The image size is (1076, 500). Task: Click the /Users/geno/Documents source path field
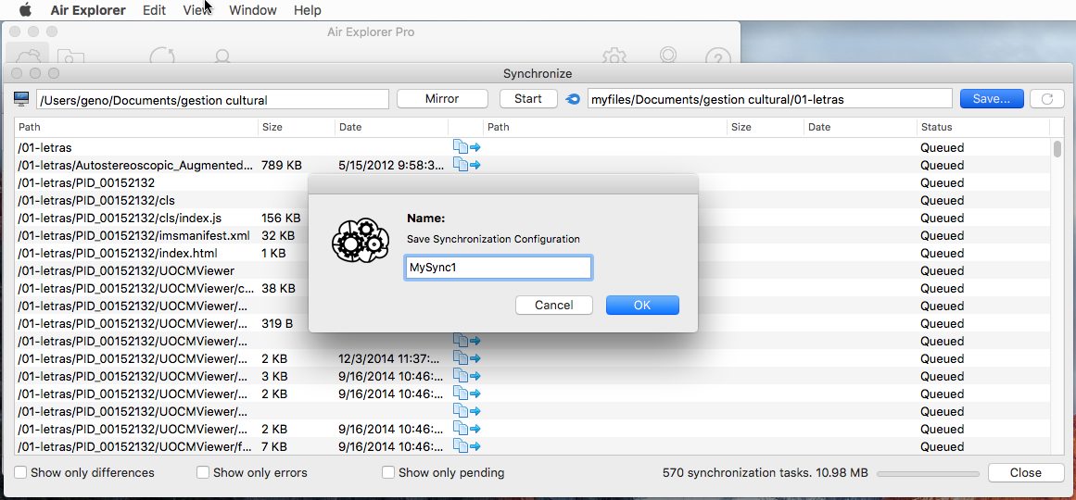pos(213,99)
